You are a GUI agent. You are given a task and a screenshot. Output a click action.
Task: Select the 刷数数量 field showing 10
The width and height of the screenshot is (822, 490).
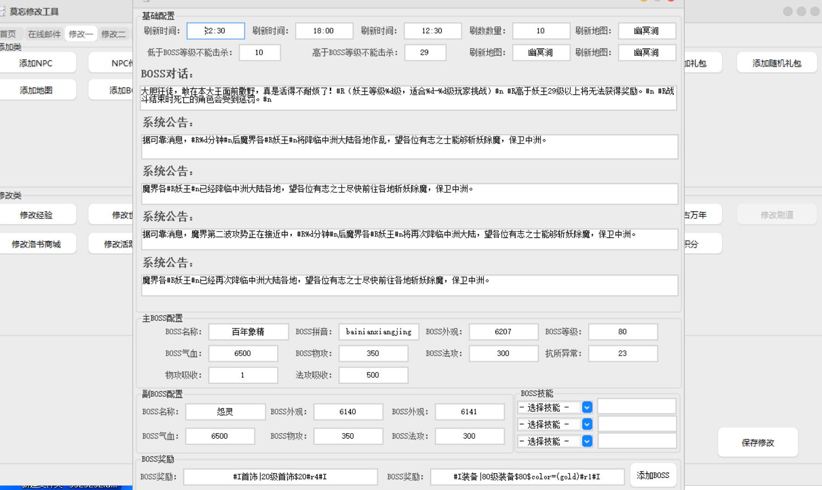[541, 31]
